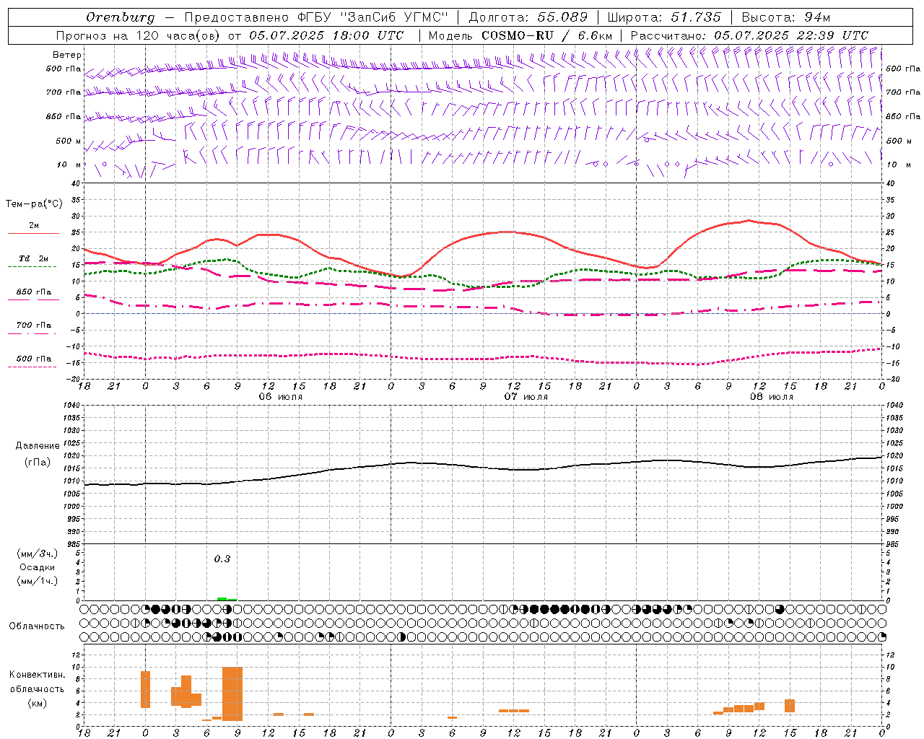Click the 0.3 precipitation amount value
The width and height of the screenshot is (924, 739).
pos(222,559)
